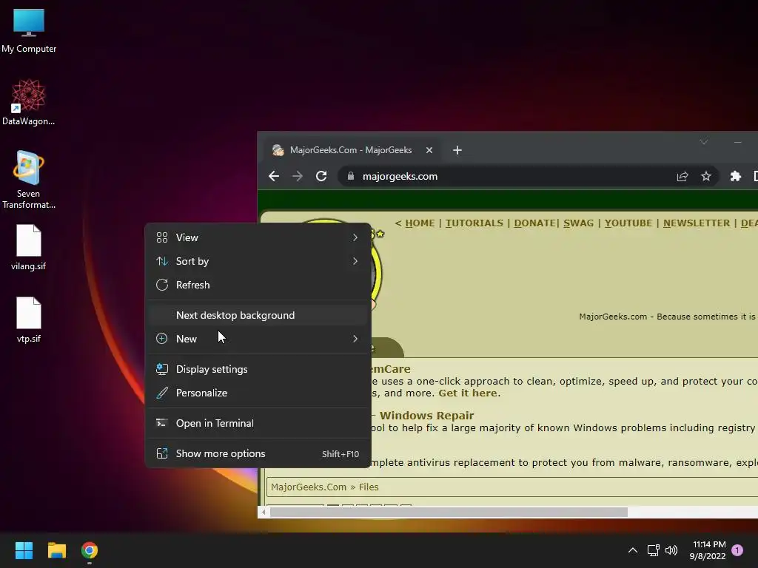Open the DataWagon desktop shortcut

pos(29,102)
